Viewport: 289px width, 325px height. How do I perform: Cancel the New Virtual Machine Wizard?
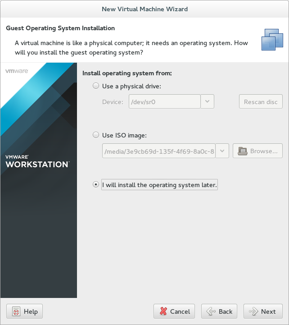(x=174, y=311)
